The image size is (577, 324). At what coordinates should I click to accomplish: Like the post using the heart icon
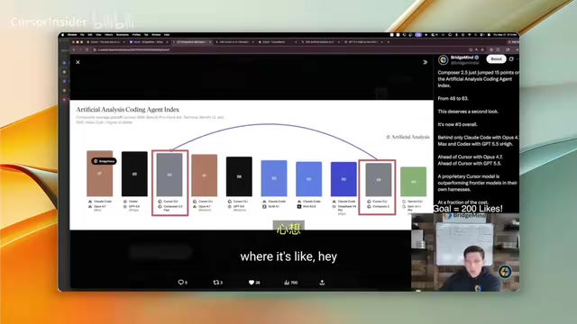pyautogui.click(x=252, y=282)
